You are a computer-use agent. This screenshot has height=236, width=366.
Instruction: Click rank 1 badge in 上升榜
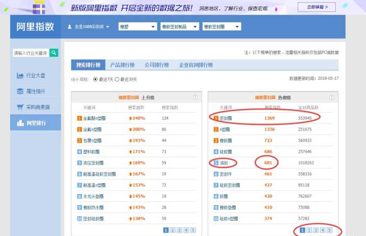click(x=79, y=118)
